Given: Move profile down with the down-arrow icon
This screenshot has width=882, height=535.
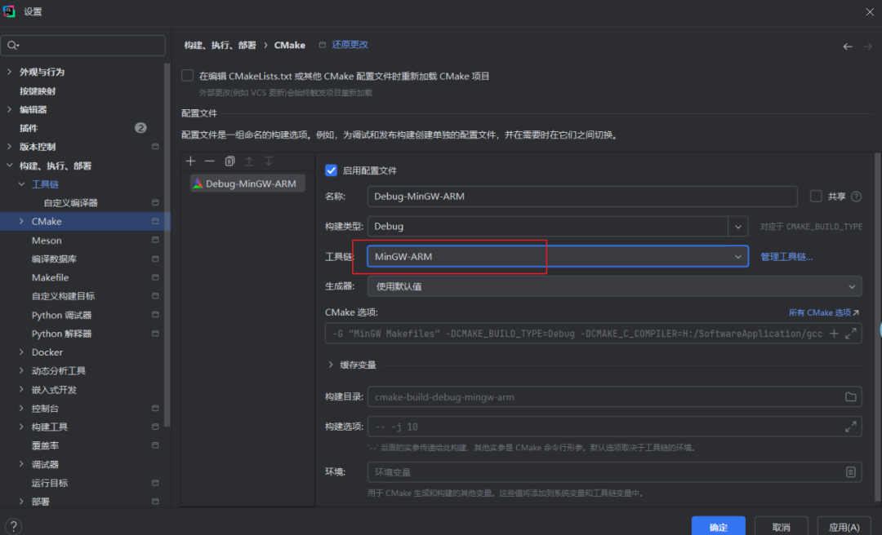Looking at the screenshot, I should coord(269,161).
